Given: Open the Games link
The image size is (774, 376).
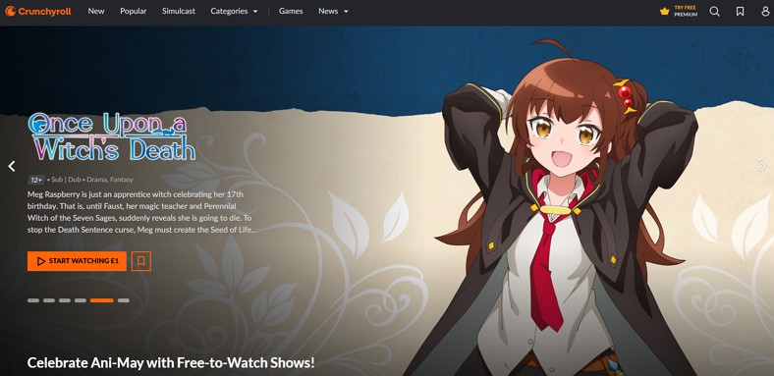Looking at the screenshot, I should (291, 11).
